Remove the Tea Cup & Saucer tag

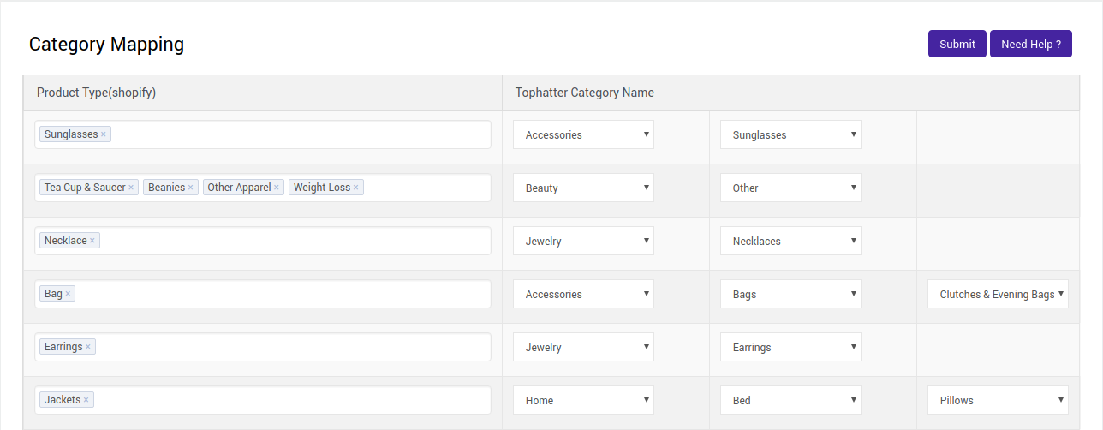pos(131,188)
